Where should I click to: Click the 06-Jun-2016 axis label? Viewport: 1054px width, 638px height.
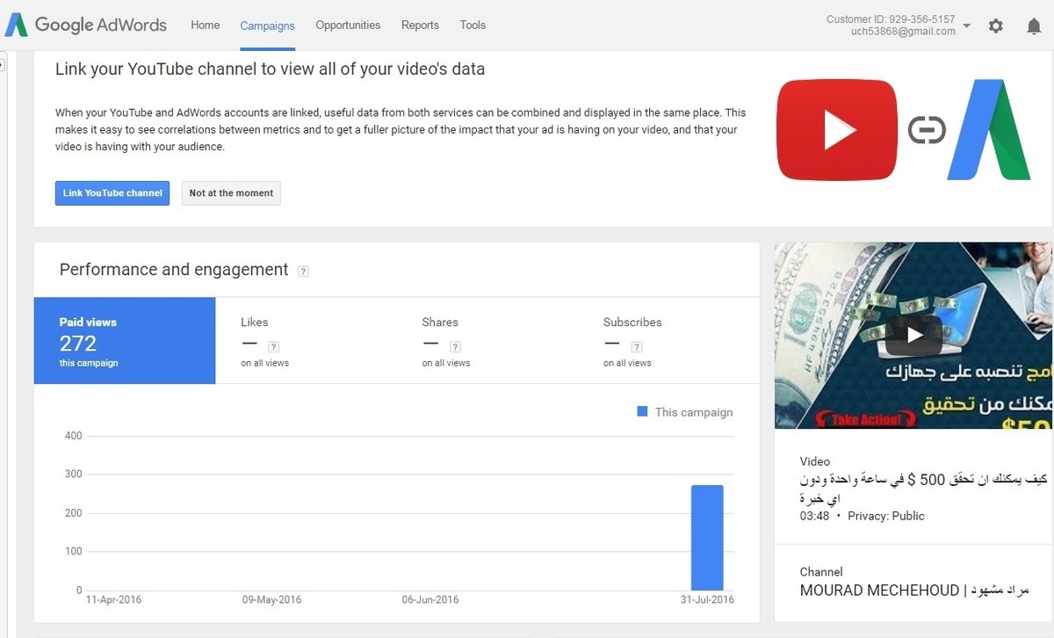[430, 600]
